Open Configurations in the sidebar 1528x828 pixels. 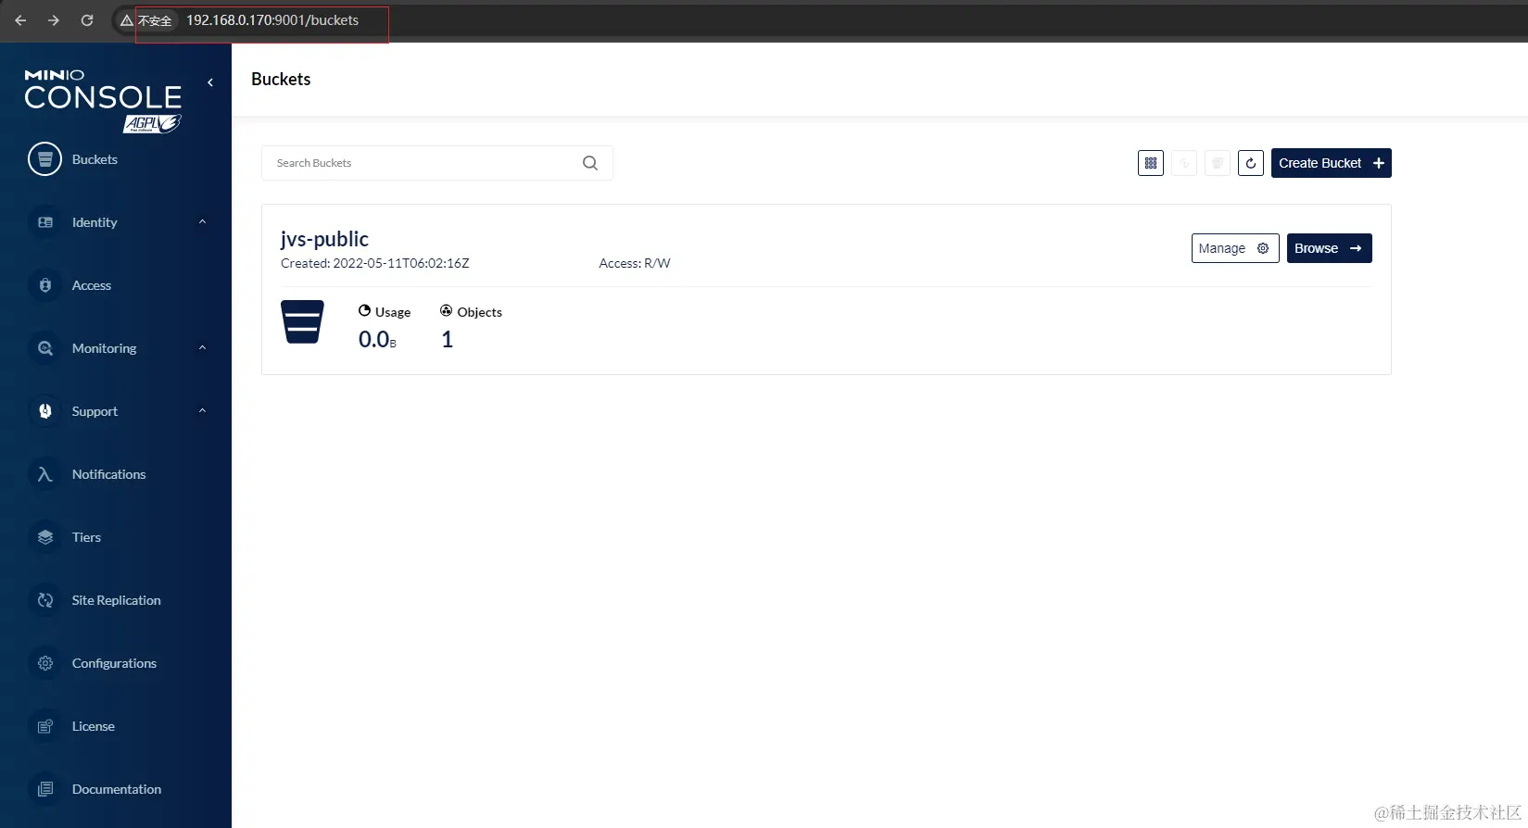pyautogui.click(x=116, y=663)
